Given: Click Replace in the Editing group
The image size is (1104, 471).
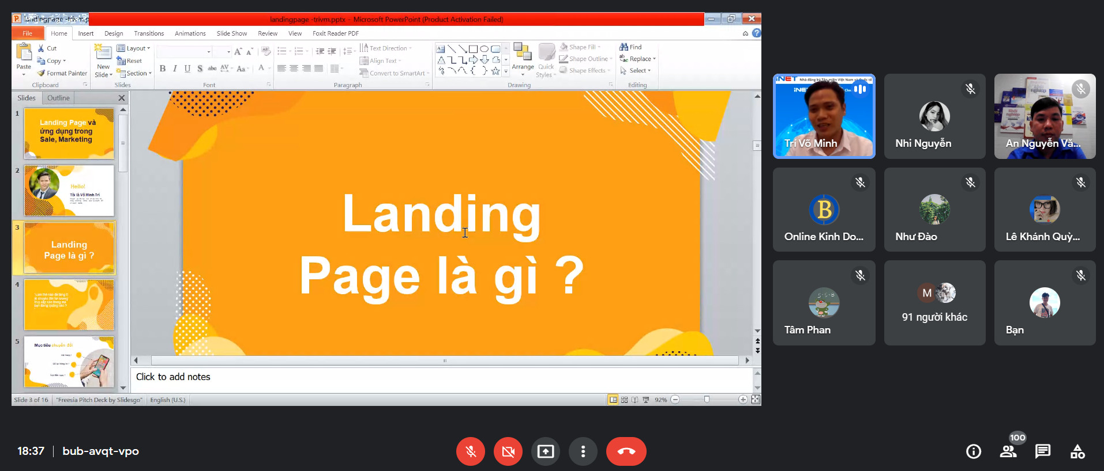Looking at the screenshot, I should tap(637, 59).
